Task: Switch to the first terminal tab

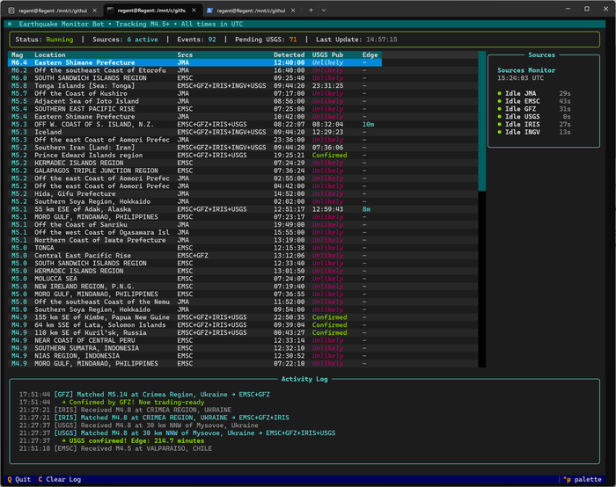Action: pyautogui.click(x=53, y=10)
